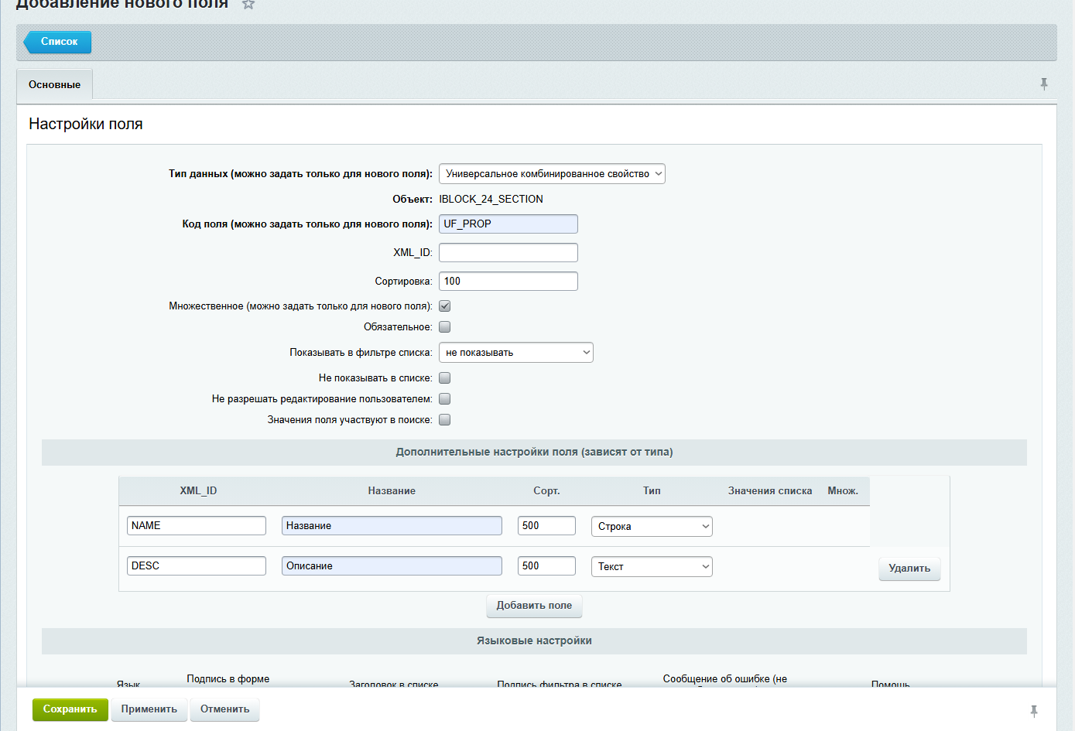Enable Значения поля участвуют в поиске
The height and width of the screenshot is (731, 1075).
[445, 420]
